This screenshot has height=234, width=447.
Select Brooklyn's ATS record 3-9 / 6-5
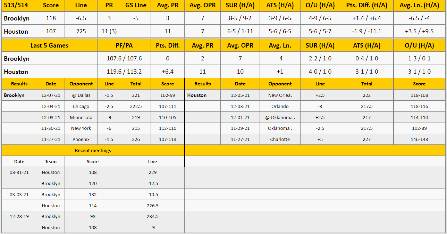280,18
